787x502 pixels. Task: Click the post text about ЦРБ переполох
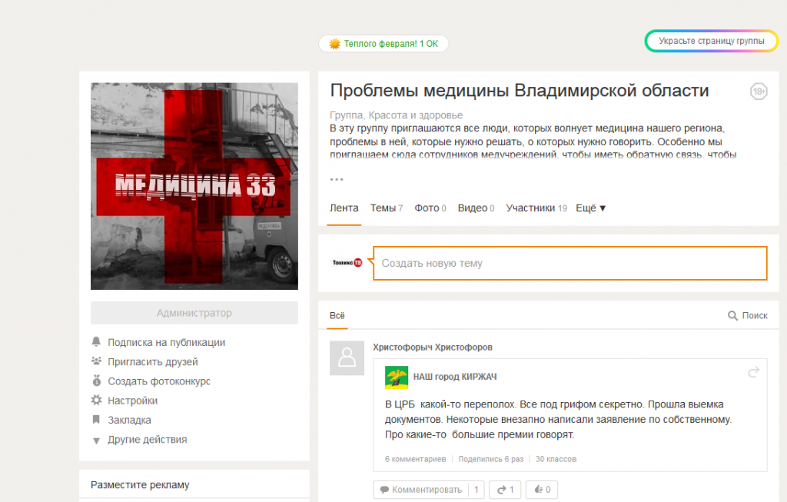point(558,419)
